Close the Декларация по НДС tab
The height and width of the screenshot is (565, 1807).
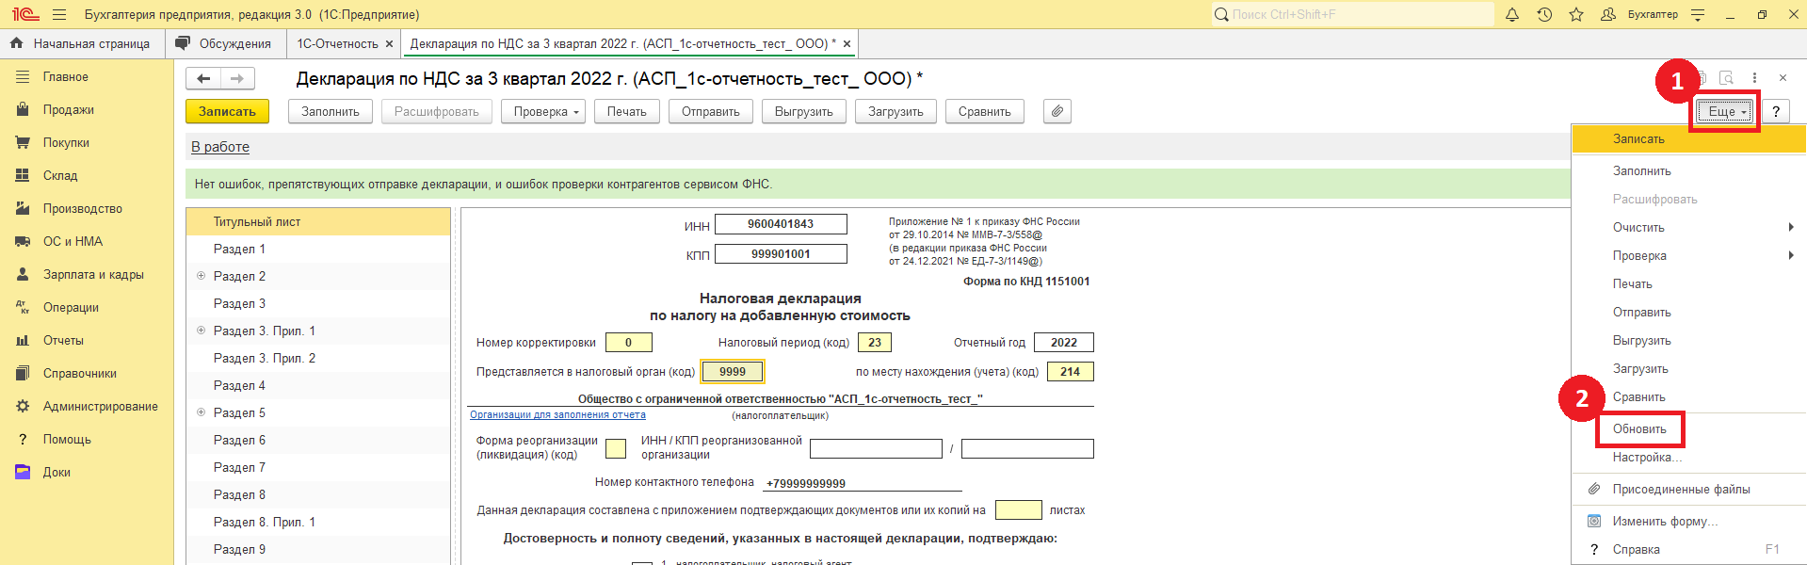(x=847, y=43)
